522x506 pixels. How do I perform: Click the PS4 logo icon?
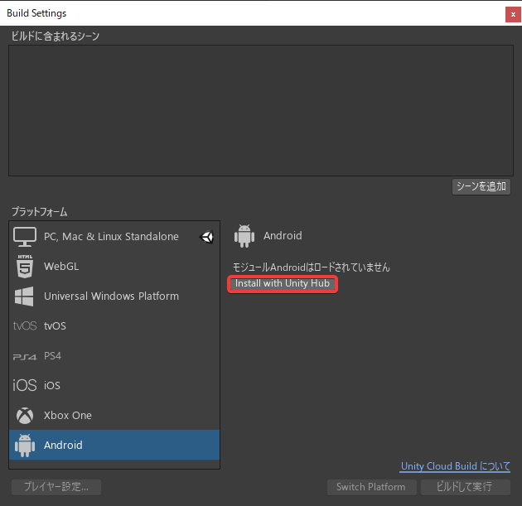point(25,357)
